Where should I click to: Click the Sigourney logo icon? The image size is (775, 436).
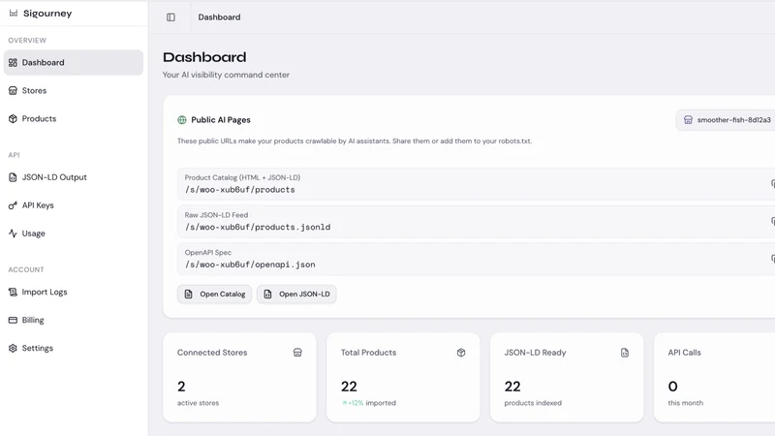[x=14, y=14]
